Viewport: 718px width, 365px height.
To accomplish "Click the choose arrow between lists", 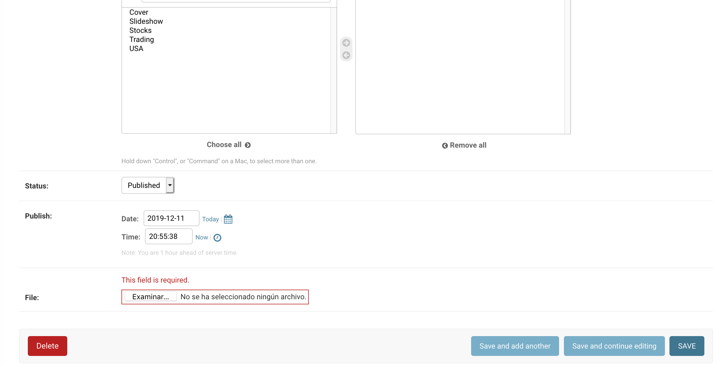I will 346,43.
